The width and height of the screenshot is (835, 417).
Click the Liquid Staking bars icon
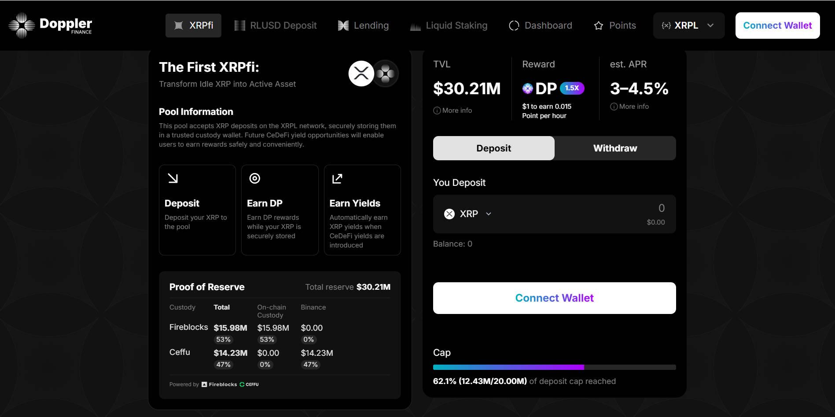[415, 26]
